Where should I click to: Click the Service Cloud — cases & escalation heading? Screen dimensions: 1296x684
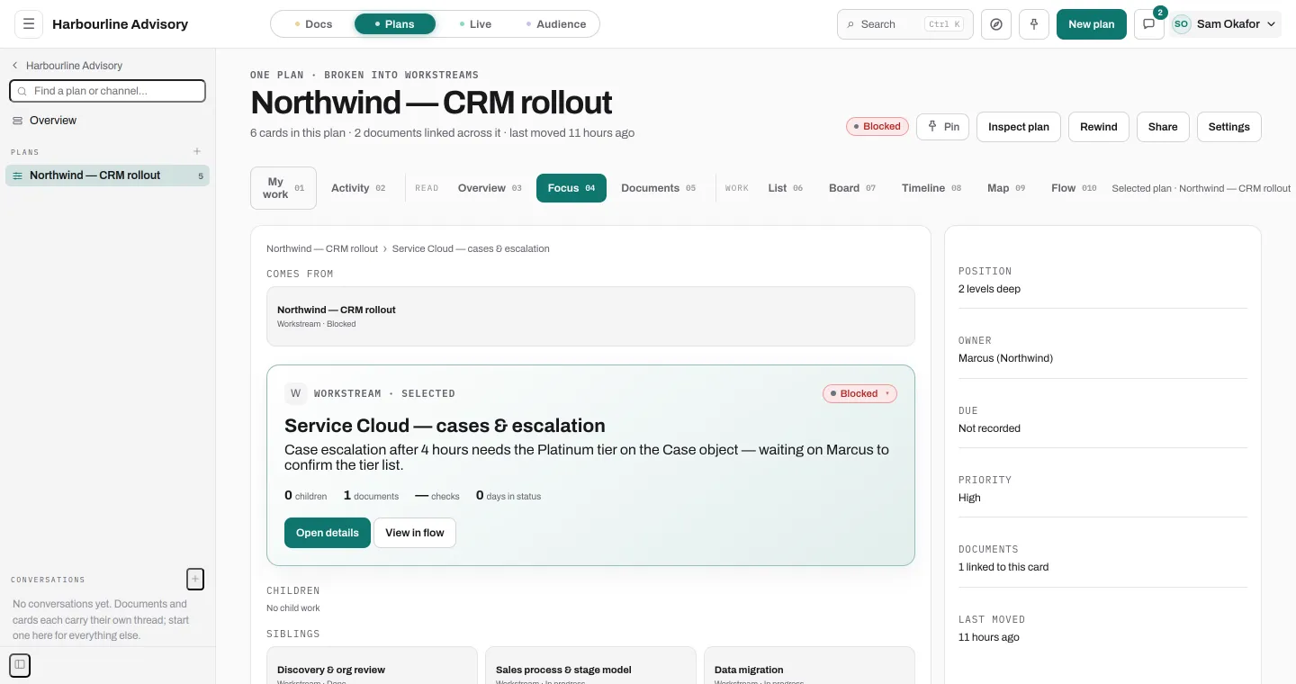pos(445,426)
